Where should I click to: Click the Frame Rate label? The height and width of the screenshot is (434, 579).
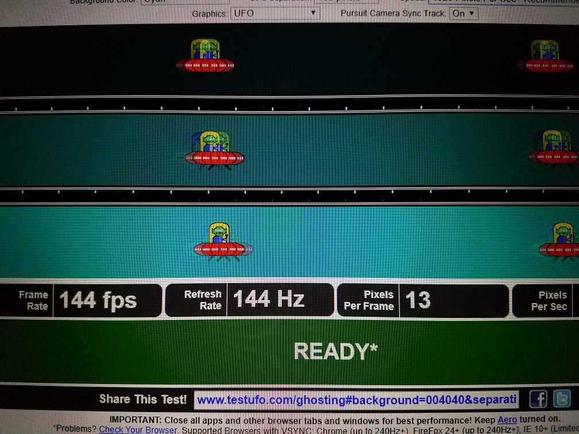[33, 300]
